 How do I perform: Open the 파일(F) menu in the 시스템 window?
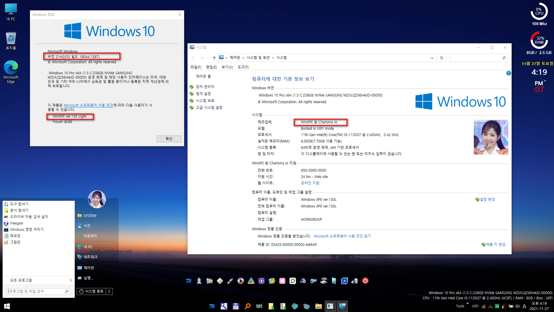196,67
